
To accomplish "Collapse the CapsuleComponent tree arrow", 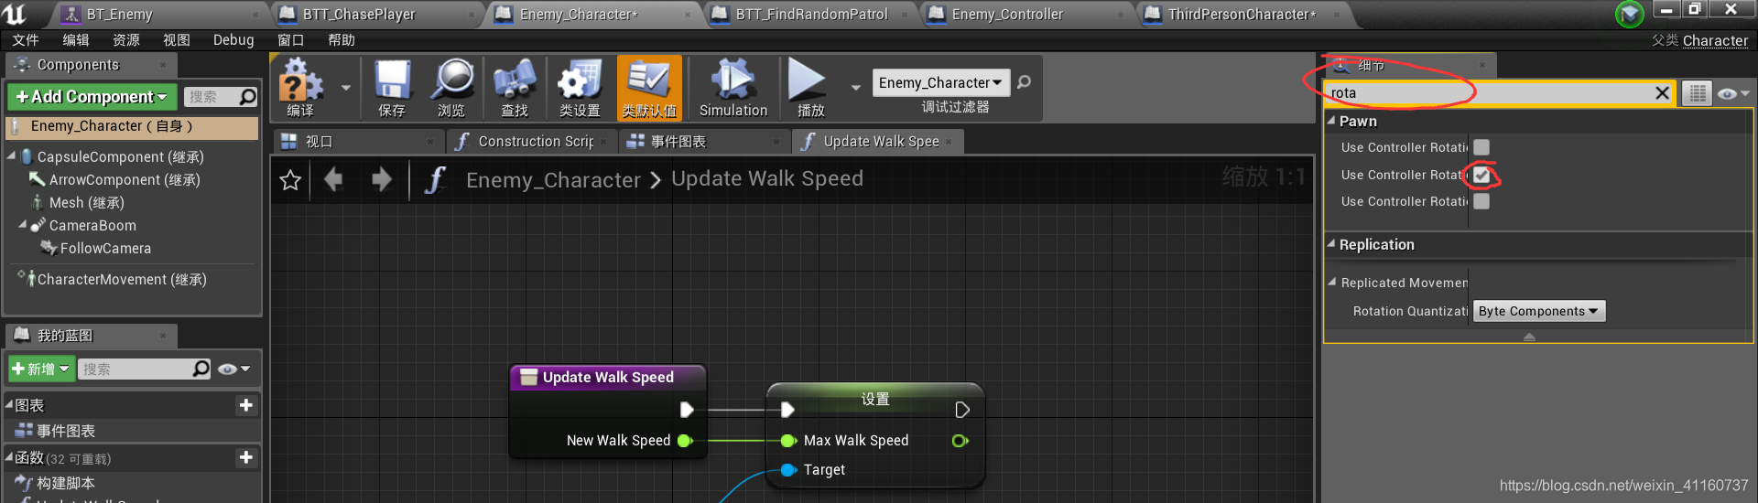I will [x=12, y=156].
